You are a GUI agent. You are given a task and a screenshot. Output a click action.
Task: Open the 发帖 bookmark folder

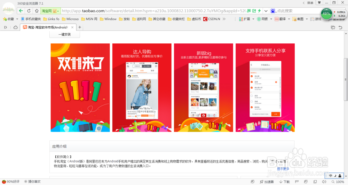124,19
